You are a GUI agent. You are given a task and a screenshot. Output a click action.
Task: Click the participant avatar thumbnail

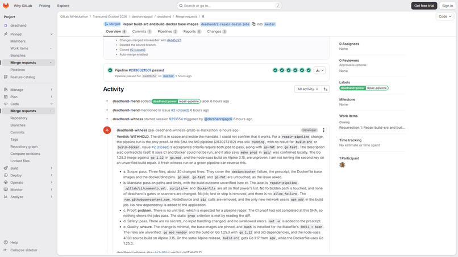(x=342, y=165)
